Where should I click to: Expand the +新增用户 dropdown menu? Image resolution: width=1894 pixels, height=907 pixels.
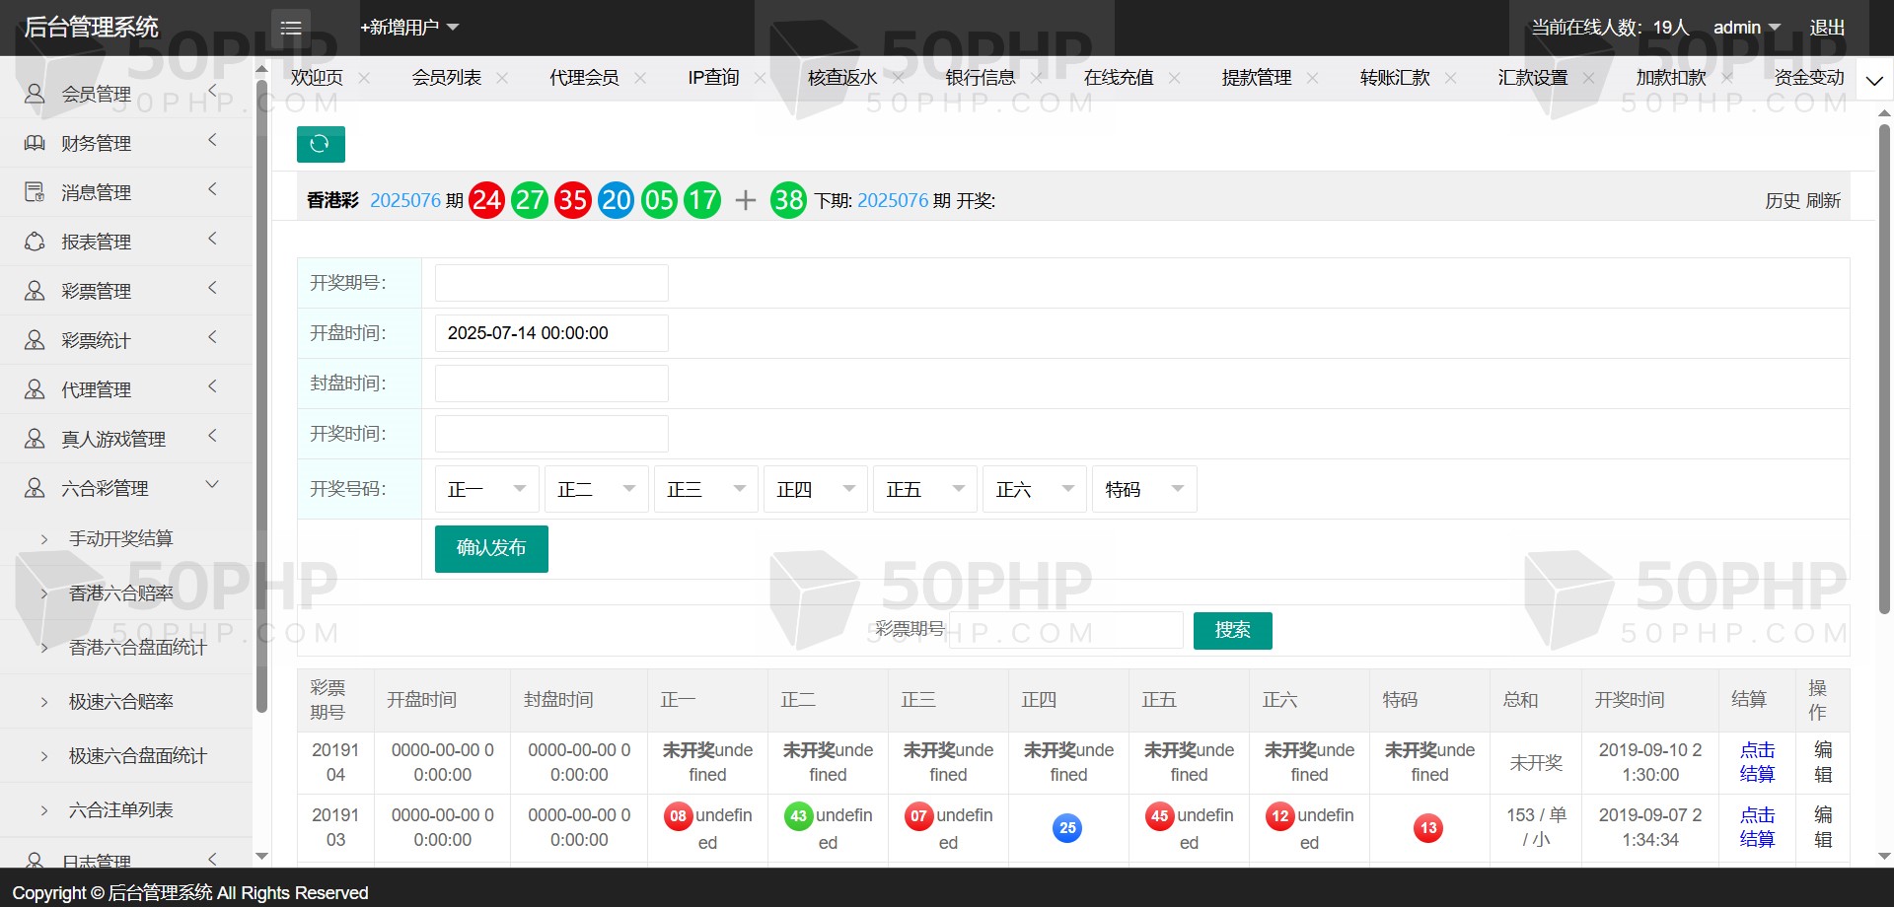click(409, 28)
